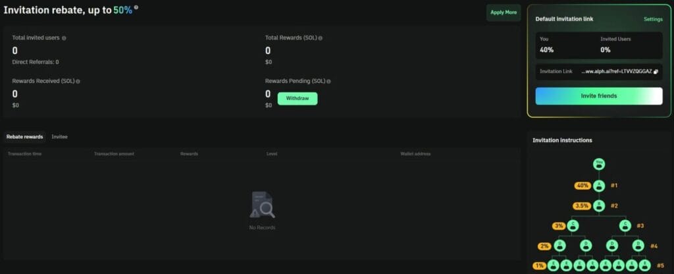Click info icon beside Invitation rebate title
The width and height of the screenshot is (674, 274).
[136, 7]
